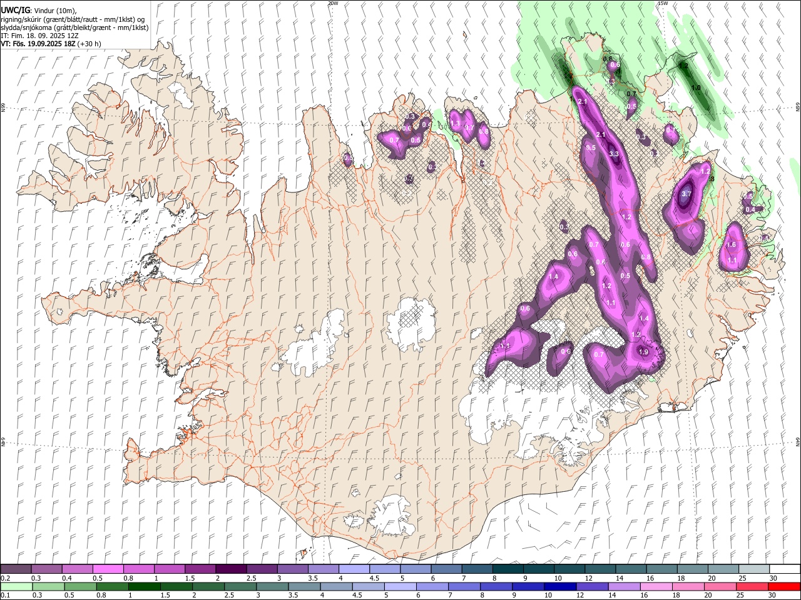Click the 10 label in top legend row
801x600 pixels.
tap(558, 578)
